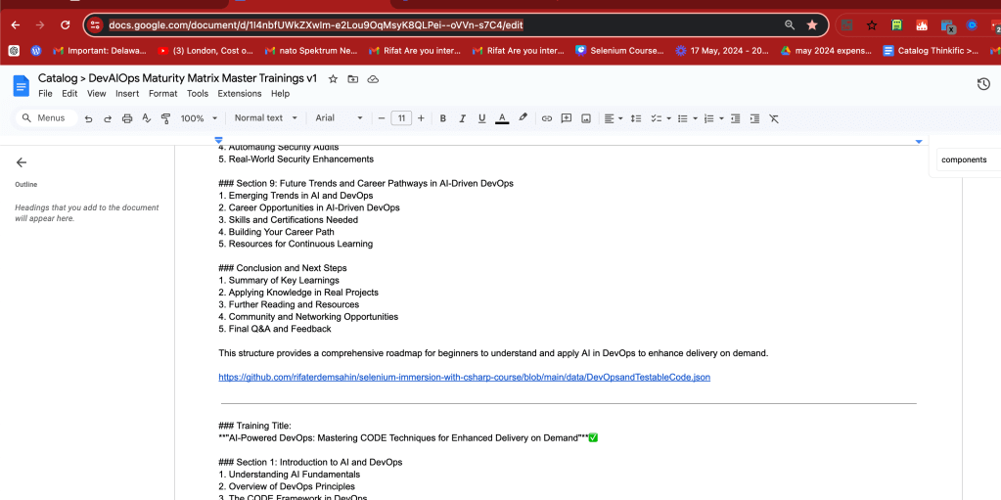Undo the last edit
Image resolution: width=1001 pixels, height=500 pixels.
click(88, 118)
